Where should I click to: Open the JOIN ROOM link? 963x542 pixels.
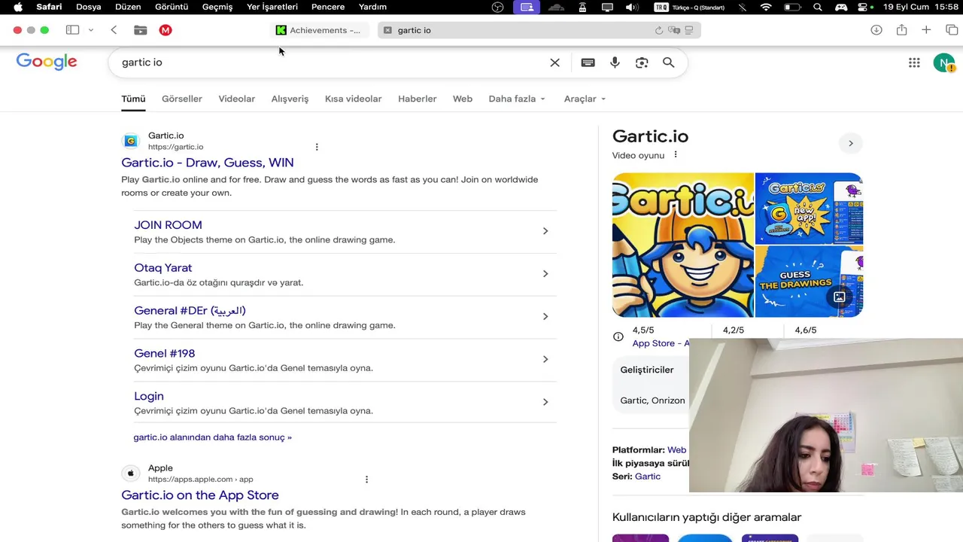[168, 225]
